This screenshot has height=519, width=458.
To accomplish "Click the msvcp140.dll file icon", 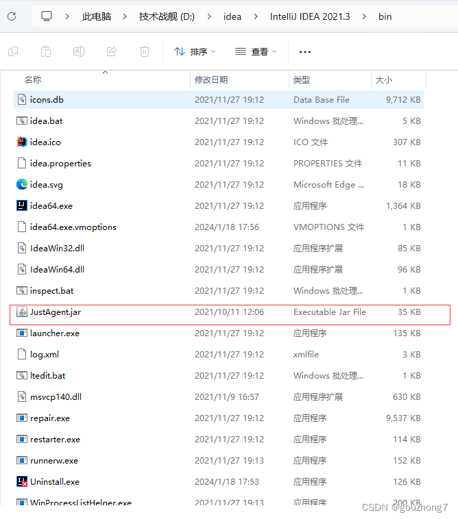I will (x=22, y=396).
